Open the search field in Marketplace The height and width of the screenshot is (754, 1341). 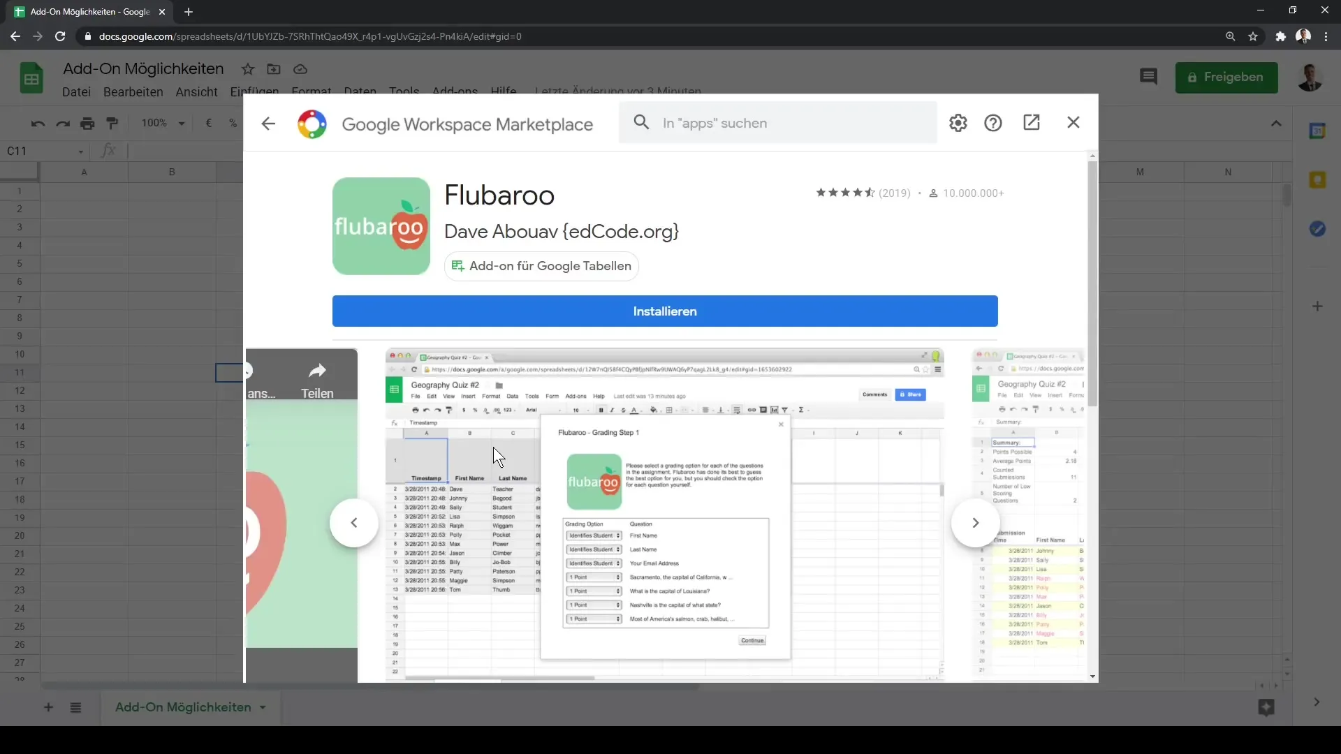(x=783, y=122)
